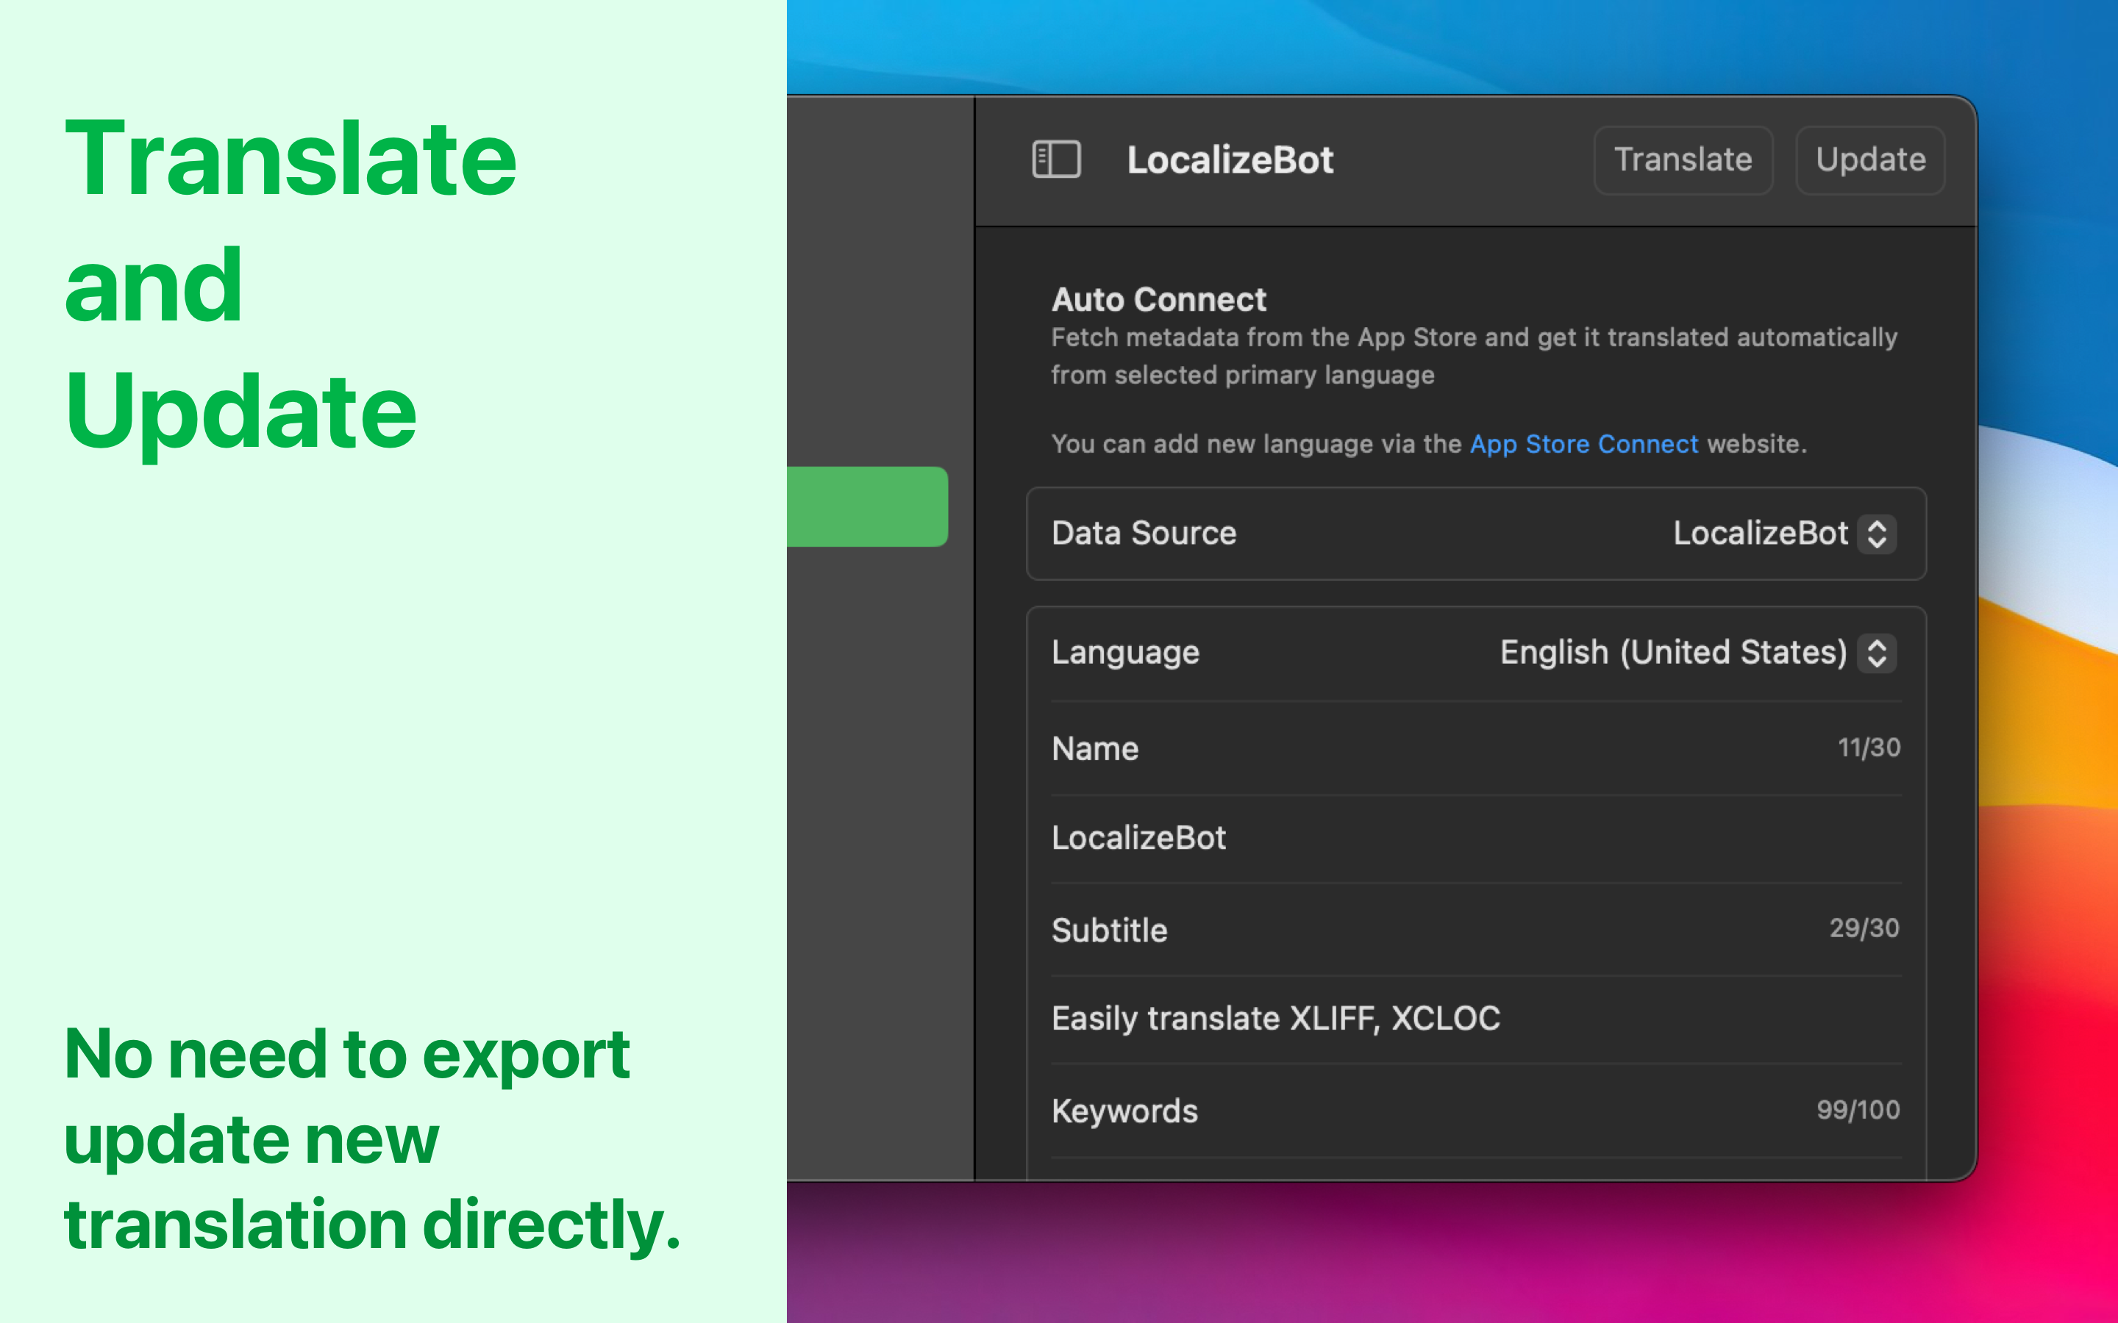
Task: Click the LocalizeBot name field
Action: (1475, 838)
